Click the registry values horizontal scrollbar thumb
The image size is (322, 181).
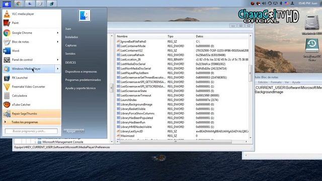click(176, 142)
